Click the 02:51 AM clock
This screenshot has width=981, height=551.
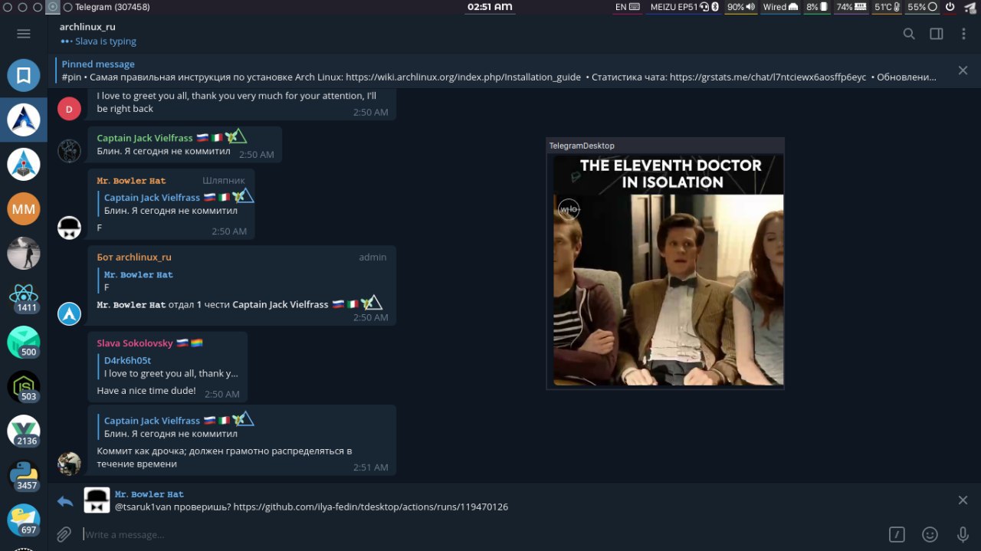click(490, 7)
